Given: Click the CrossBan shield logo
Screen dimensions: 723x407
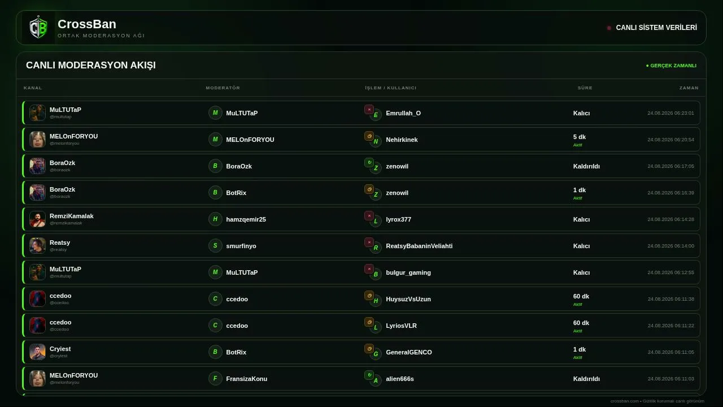Looking at the screenshot, I should pyautogui.click(x=38, y=28).
